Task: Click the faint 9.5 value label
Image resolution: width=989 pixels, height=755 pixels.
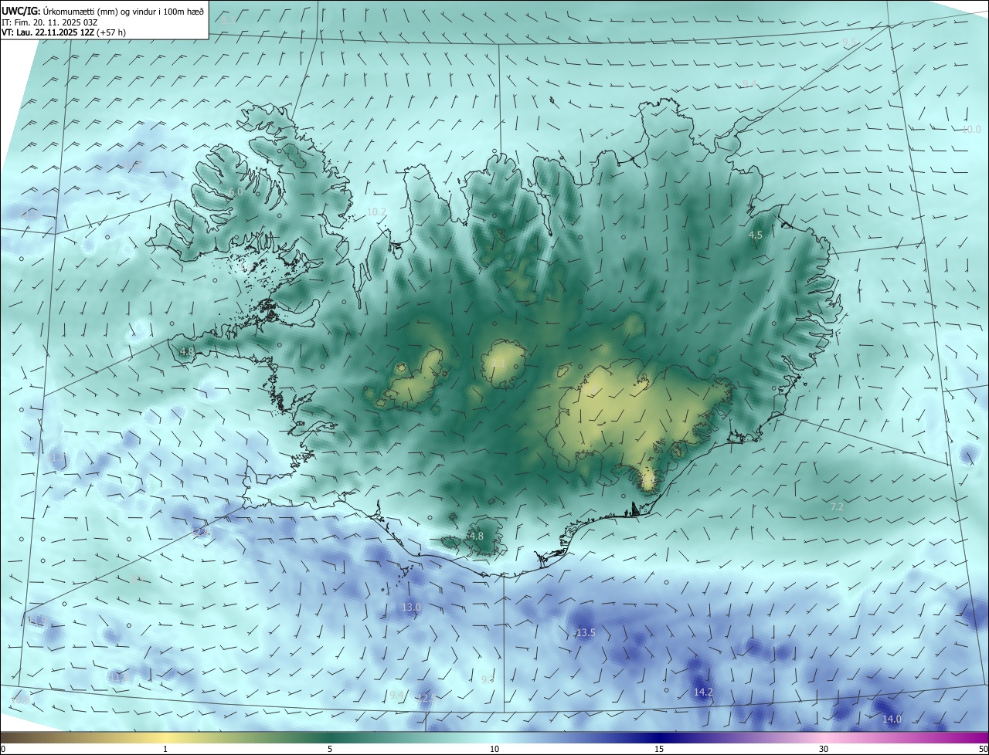Action: 850,42
